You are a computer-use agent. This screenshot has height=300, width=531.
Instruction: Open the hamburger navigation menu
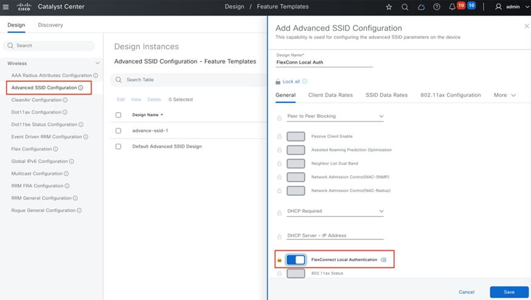coord(6,7)
